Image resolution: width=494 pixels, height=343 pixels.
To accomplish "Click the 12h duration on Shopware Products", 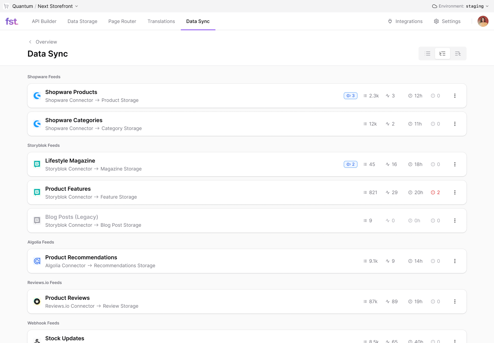I will point(415,96).
